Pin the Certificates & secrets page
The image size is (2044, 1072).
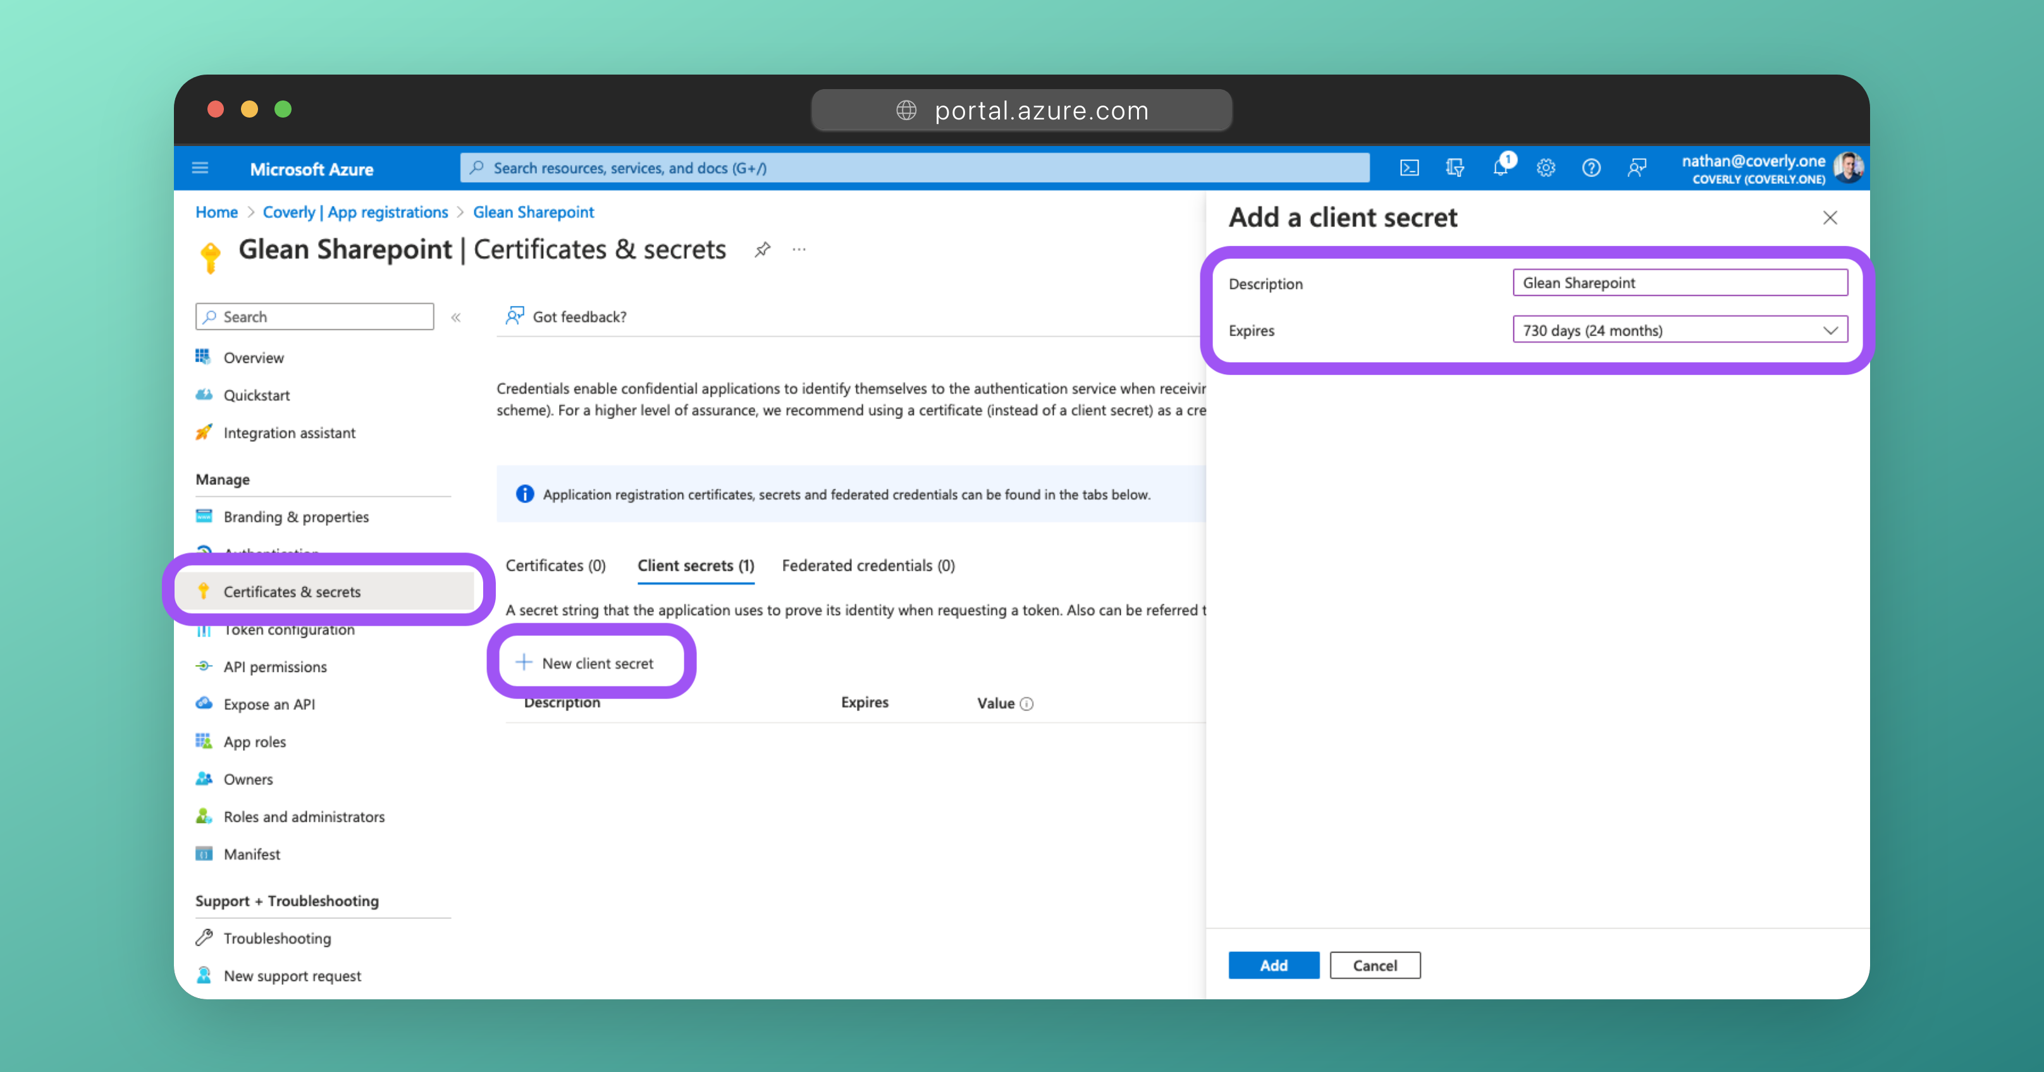pyautogui.click(x=763, y=250)
